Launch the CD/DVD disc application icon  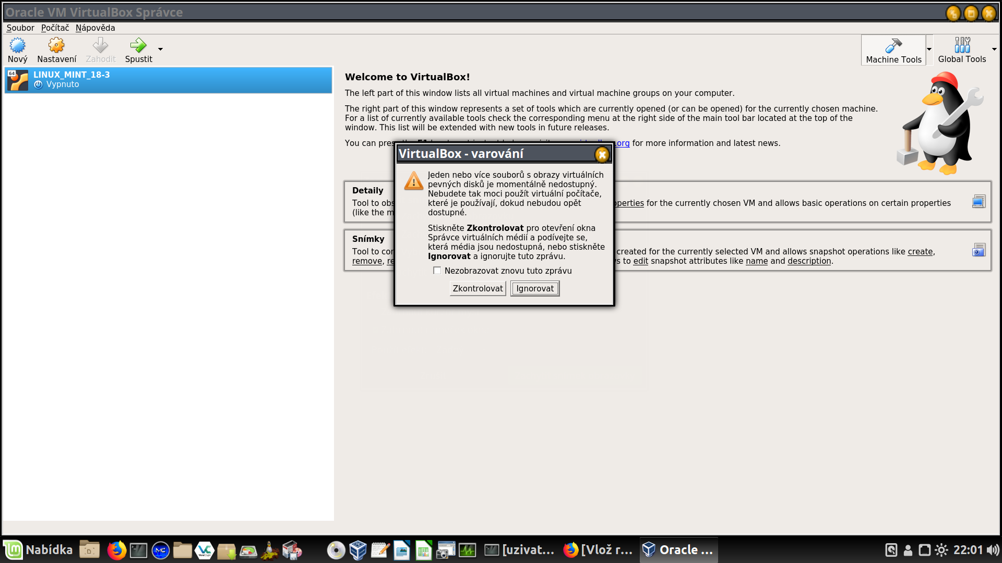coord(336,550)
